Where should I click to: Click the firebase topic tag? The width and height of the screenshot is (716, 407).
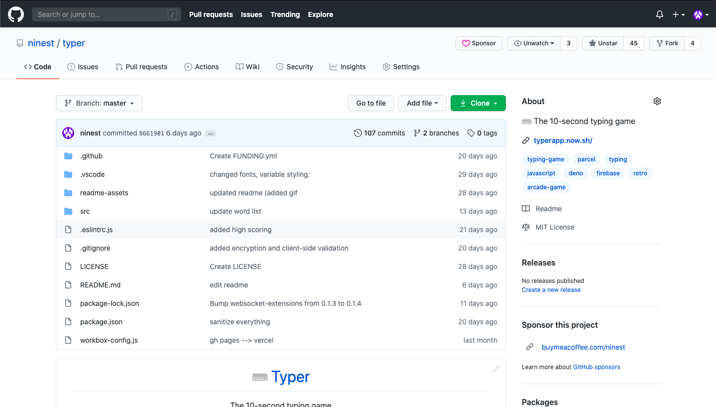pyautogui.click(x=608, y=173)
